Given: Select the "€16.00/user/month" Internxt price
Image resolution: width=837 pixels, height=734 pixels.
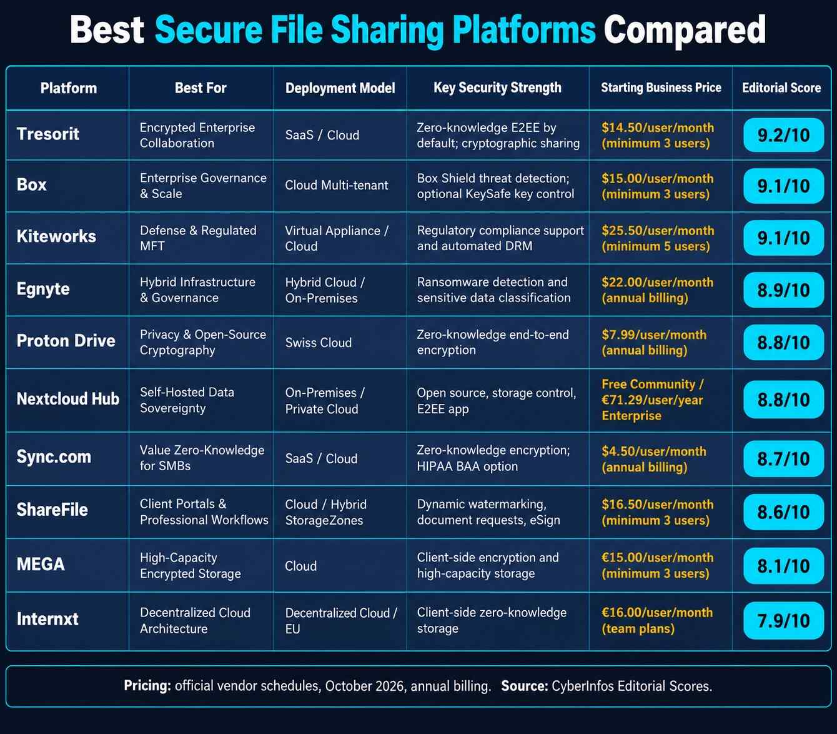Looking at the screenshot, I should pos(657,613).
